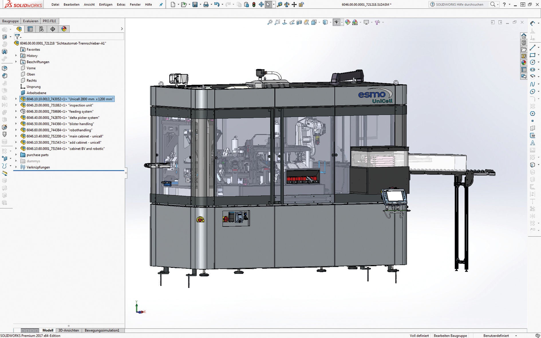Expand the 'inspection unit' assembly node
This screenshot has height=338, width=541.
[16, 105]
